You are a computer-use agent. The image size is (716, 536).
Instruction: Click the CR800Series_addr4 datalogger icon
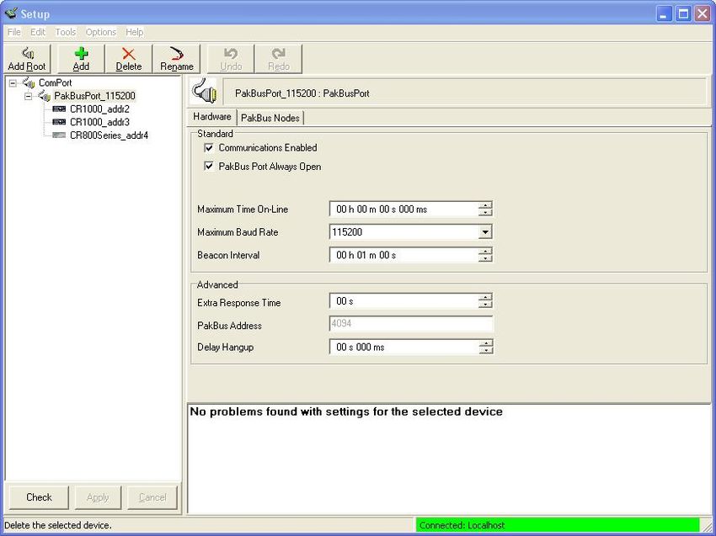click(59, 135)
